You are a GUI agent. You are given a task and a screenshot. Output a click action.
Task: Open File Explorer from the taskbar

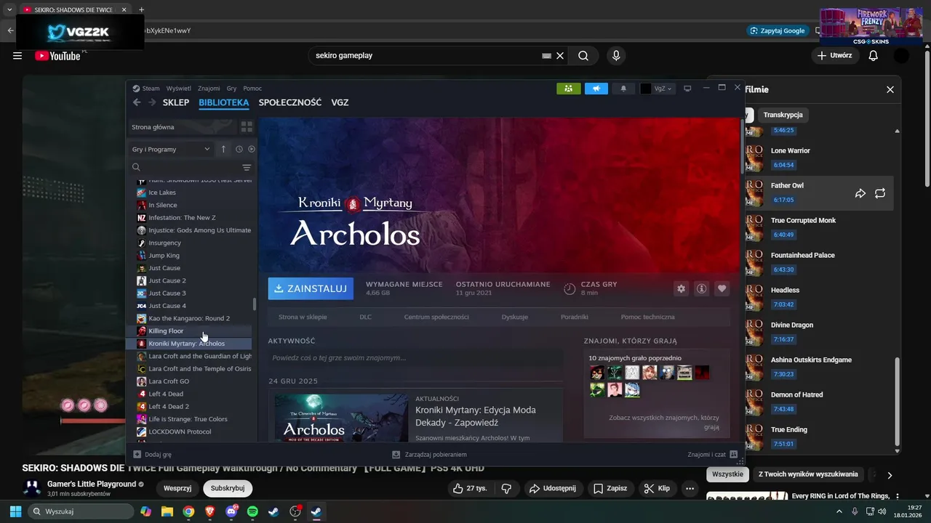tap(167, 511)
